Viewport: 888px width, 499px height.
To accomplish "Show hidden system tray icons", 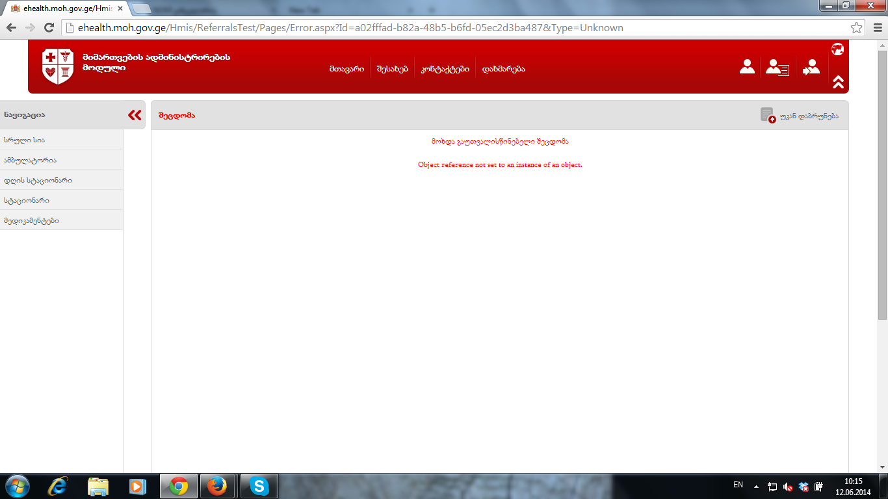I will [x=756, y=486].
